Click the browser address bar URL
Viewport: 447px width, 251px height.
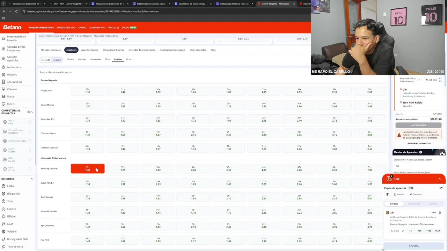pyautogui.click(x=93, y=11)
